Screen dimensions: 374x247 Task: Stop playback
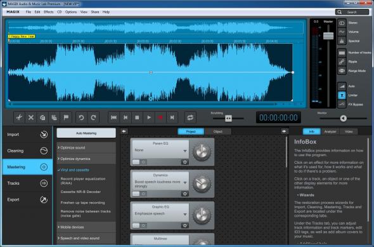click(x=137, y=117)
